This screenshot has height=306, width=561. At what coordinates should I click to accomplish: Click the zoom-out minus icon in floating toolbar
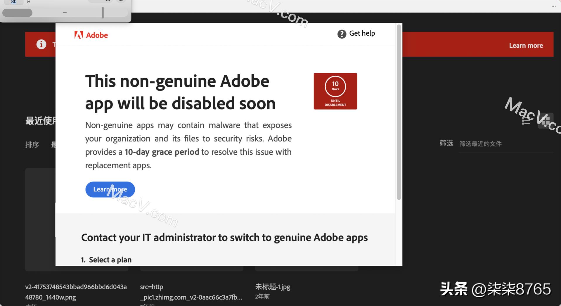65,13
